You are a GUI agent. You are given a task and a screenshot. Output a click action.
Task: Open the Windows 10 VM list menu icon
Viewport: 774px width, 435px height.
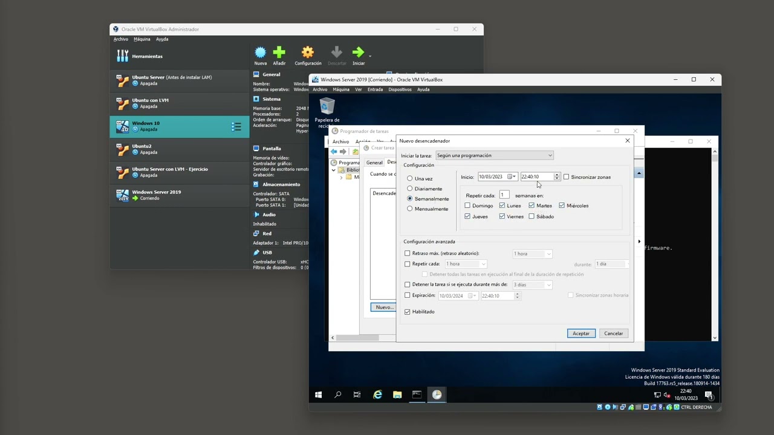(236, 127)
